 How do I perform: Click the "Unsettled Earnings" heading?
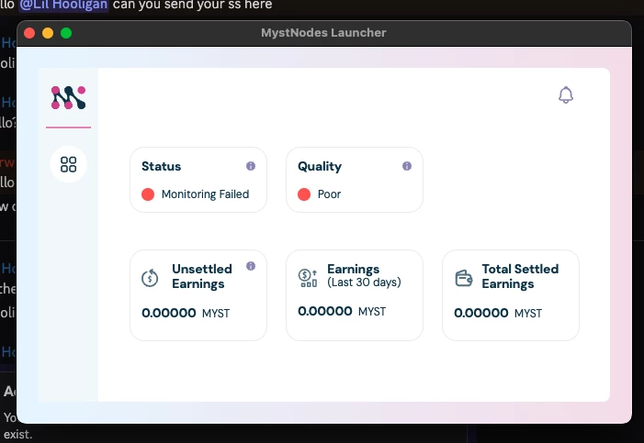pyautogui.click(x=202, y=276)
